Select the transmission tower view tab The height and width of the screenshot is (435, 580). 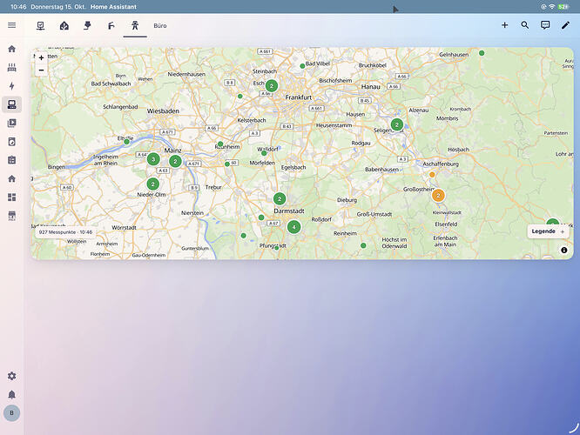(x=135, y=25)
